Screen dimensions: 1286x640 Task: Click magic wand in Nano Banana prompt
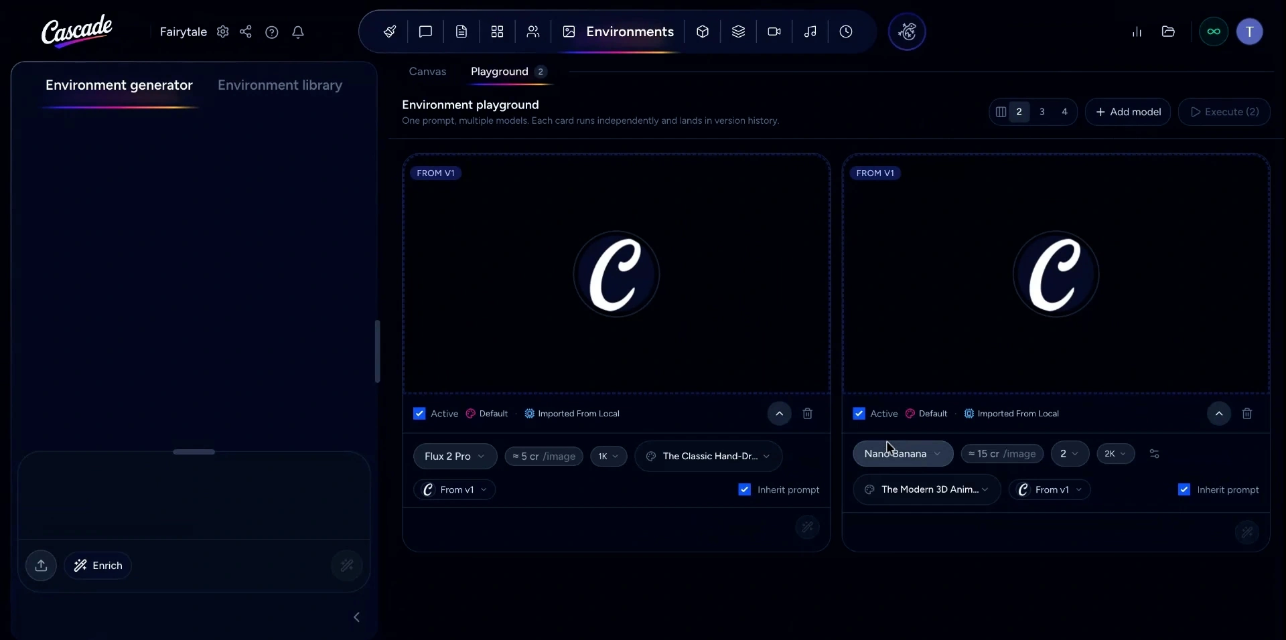click(1247, 533)
